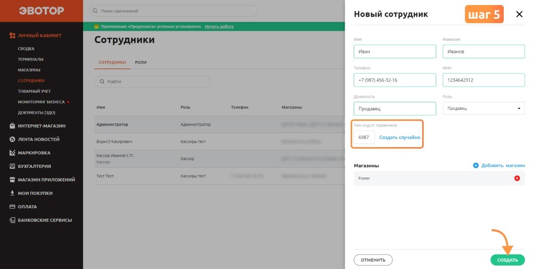Click the ИНН field with 1234642312
534x269 pixels.
click(x=484, y=80)
